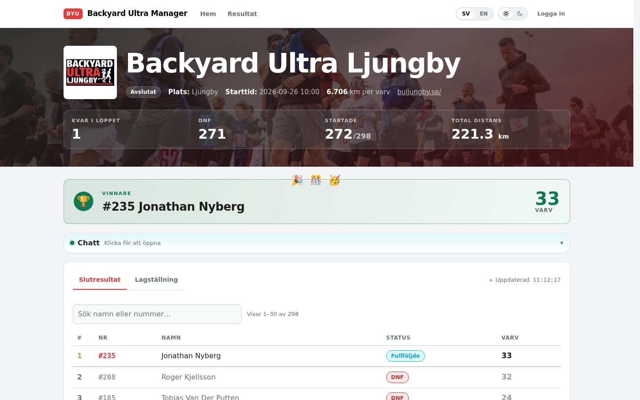Switch to the Lagställning tab

(156, 280)
